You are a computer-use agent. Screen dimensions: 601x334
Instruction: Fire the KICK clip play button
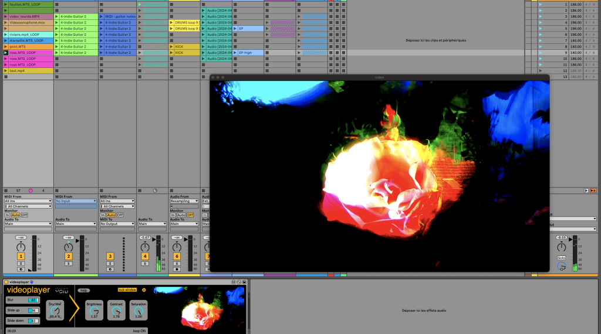(172, 46)
